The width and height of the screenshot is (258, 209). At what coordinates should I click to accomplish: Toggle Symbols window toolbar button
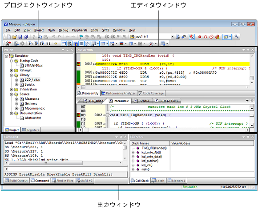(76, 43)
